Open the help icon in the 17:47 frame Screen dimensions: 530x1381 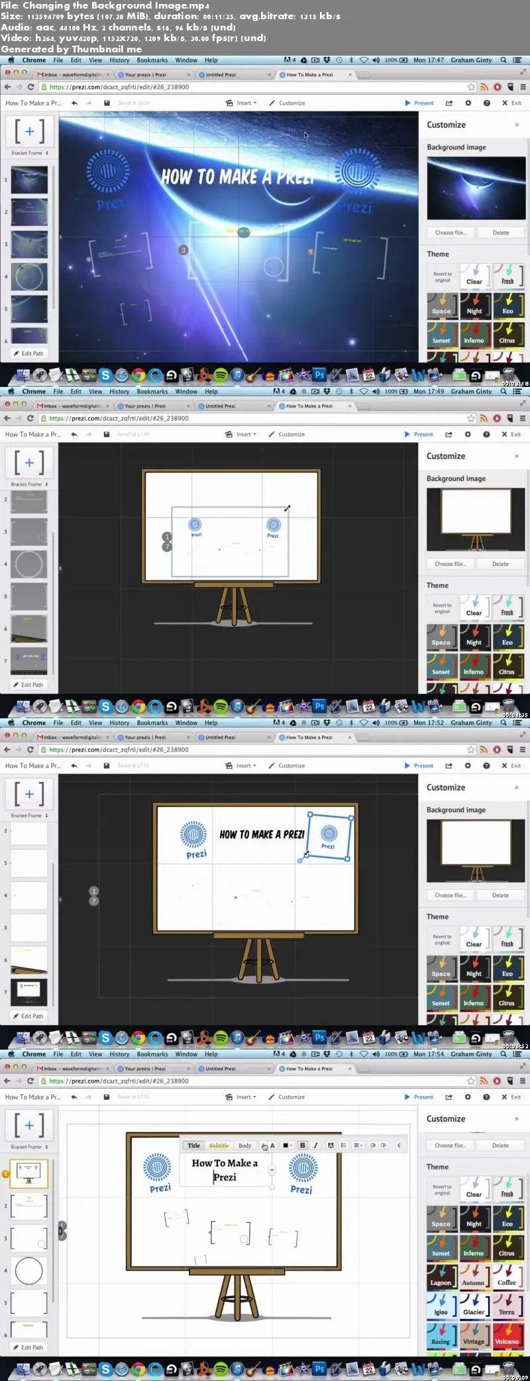pos(487,103)
